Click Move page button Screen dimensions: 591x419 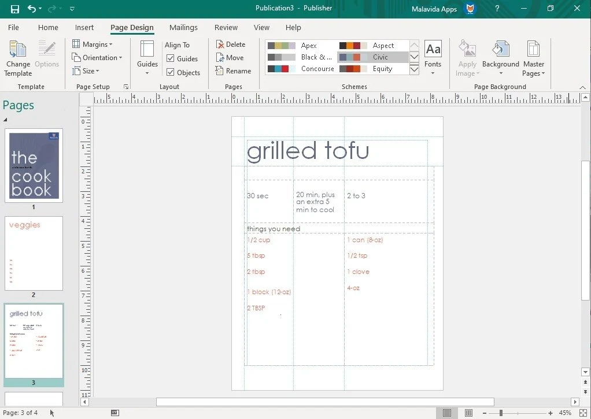(230, 58)
